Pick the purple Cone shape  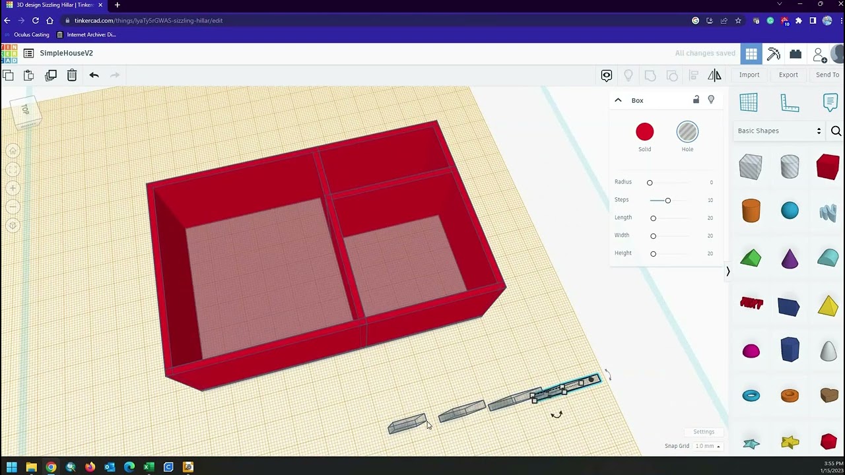(x=790, y=259)
